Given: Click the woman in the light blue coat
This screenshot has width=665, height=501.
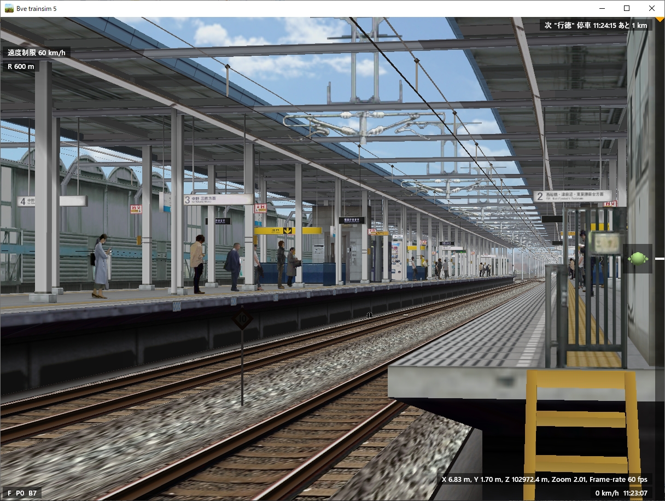Looking at the screenshot, I should [x=100, y=266].
